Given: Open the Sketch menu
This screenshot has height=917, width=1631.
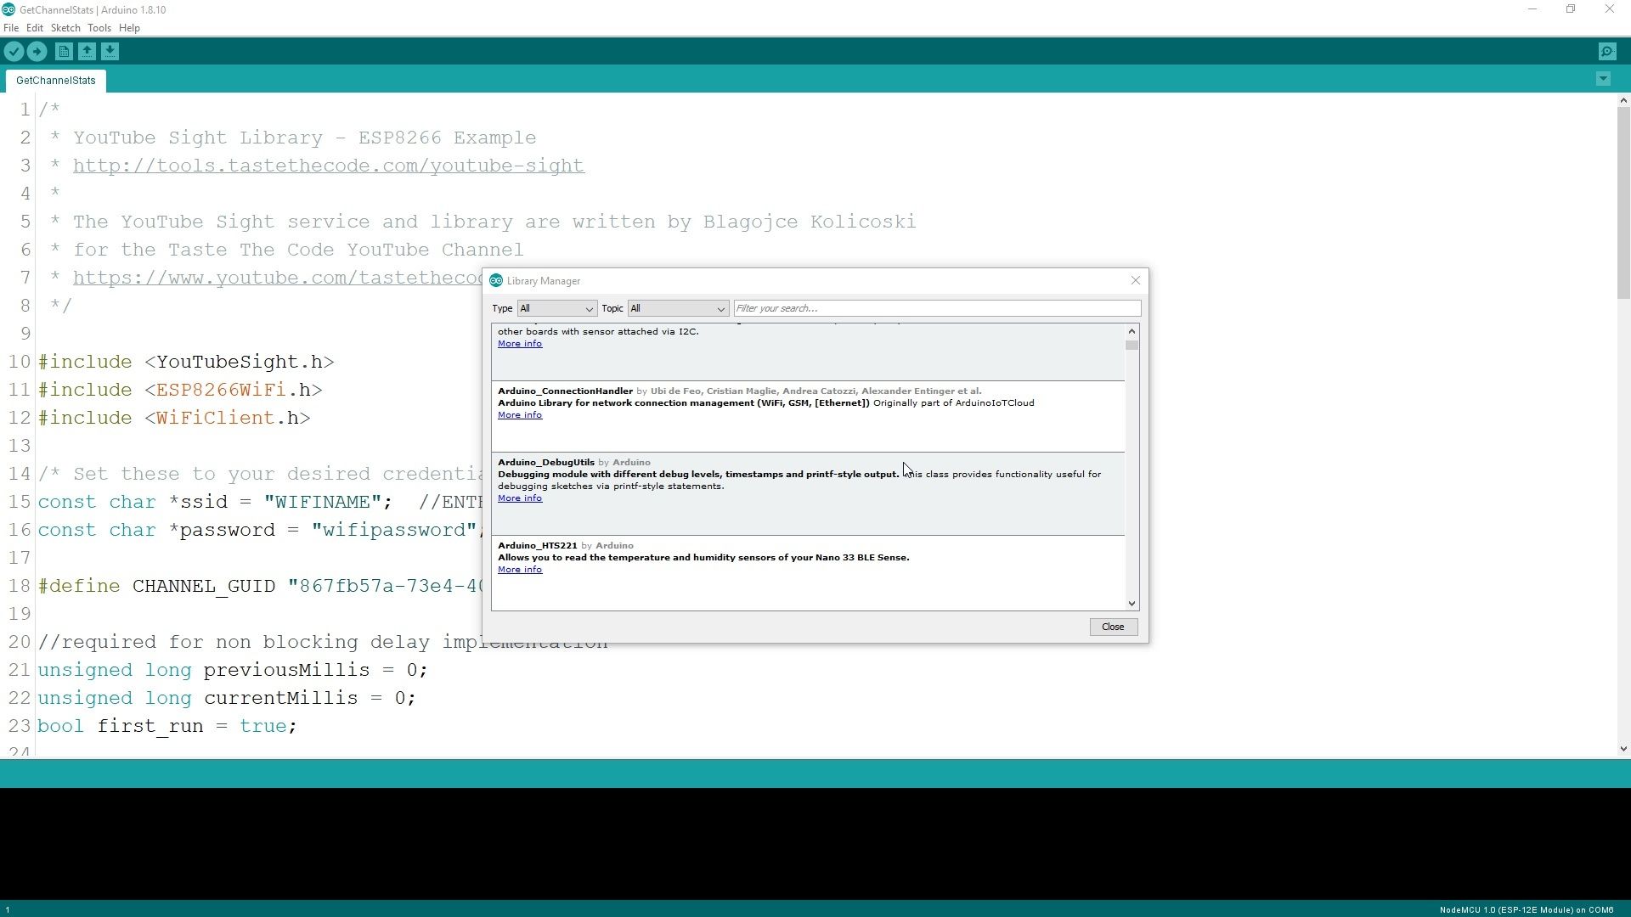Looking at the screenshot, I should [65, 28].
